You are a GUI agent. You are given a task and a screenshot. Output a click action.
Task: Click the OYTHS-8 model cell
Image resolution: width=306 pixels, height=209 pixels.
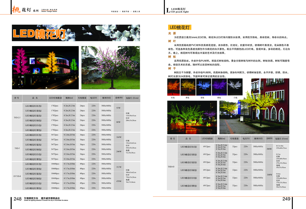[17, 176]
